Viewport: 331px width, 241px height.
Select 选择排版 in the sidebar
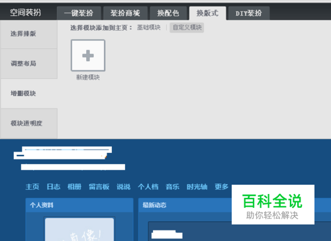28,34
